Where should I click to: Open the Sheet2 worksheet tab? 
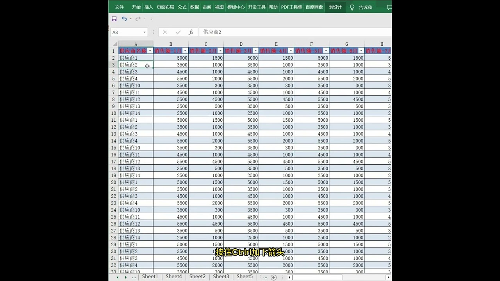coord(197,276)
